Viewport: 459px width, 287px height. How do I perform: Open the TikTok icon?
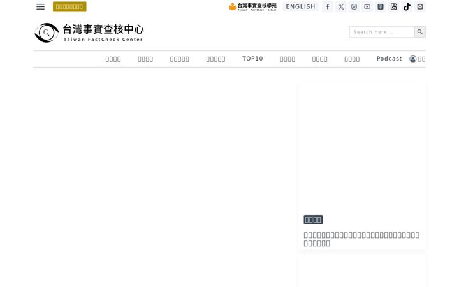pyautogui.click(x=407, y=6)
